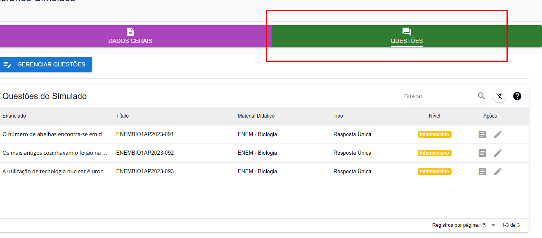
Task: View details of question ENEMBIO1AP2023-092
Action: tap(483, 153)
